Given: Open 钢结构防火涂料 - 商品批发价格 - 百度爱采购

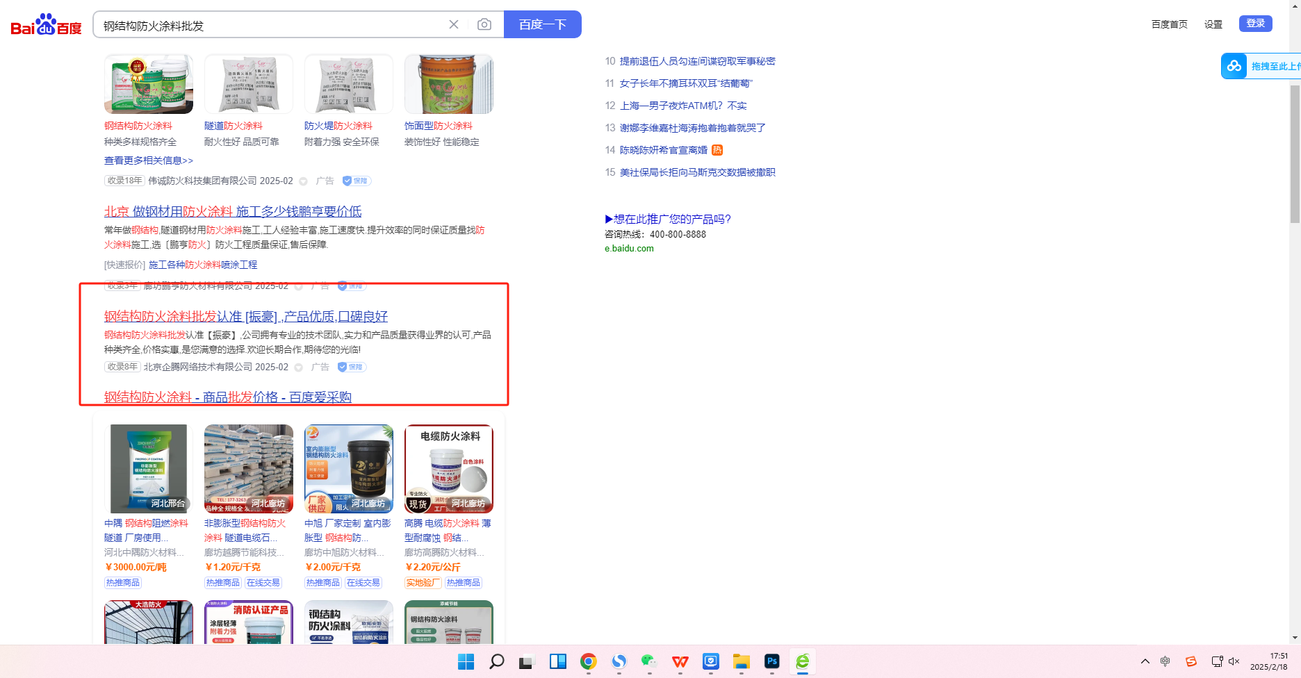Looking at the screenshot, I should coord(228,397).
